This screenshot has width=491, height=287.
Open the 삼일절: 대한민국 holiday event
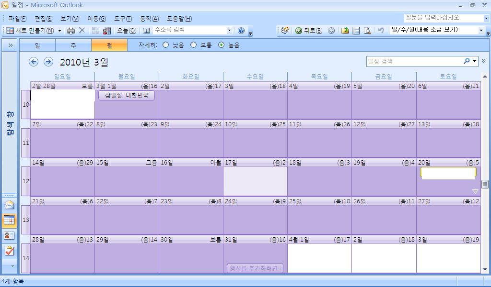coord(127,95)
